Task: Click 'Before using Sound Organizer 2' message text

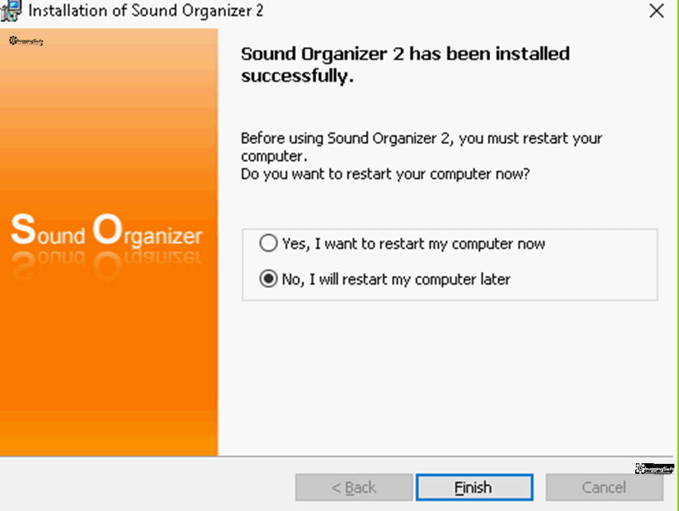Action: point(421,147)
